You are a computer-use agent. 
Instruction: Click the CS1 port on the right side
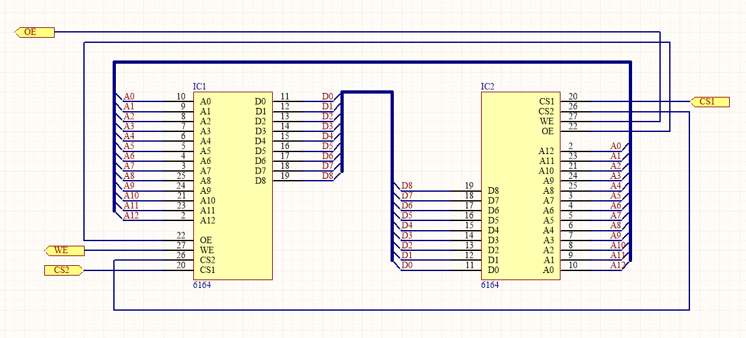[x=709, y=101]
